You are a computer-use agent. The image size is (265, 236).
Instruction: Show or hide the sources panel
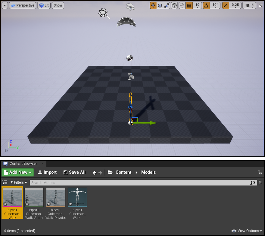tap(5, 182)
